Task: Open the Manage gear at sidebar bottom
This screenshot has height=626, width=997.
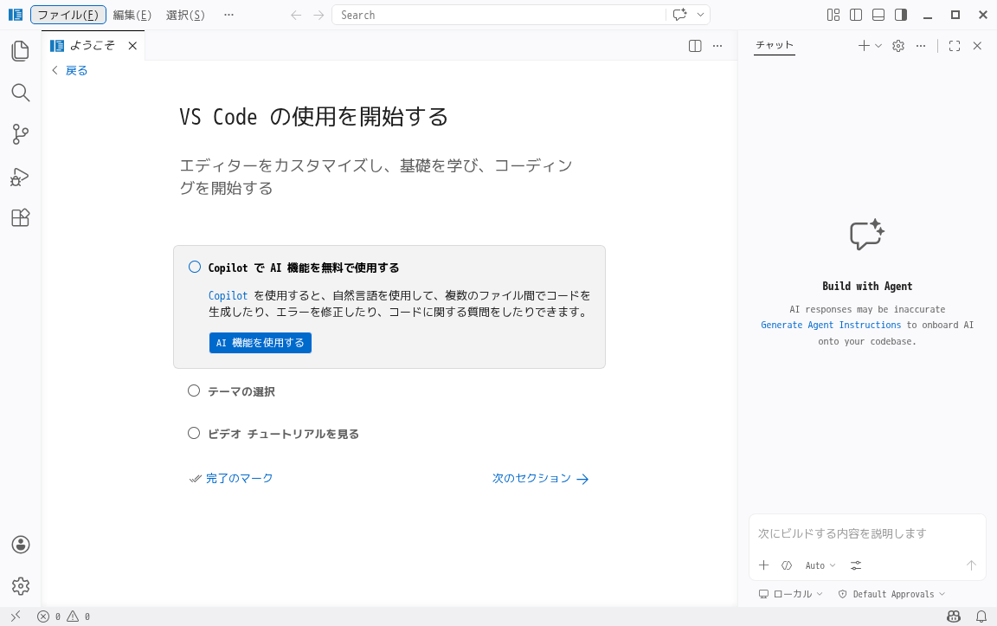Action: (21, 586)
